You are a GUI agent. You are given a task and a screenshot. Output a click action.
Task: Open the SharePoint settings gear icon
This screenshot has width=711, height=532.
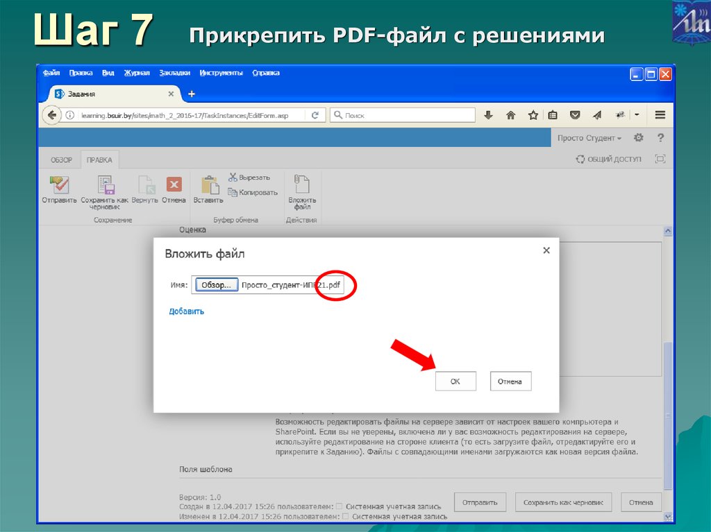pos(639,137)
